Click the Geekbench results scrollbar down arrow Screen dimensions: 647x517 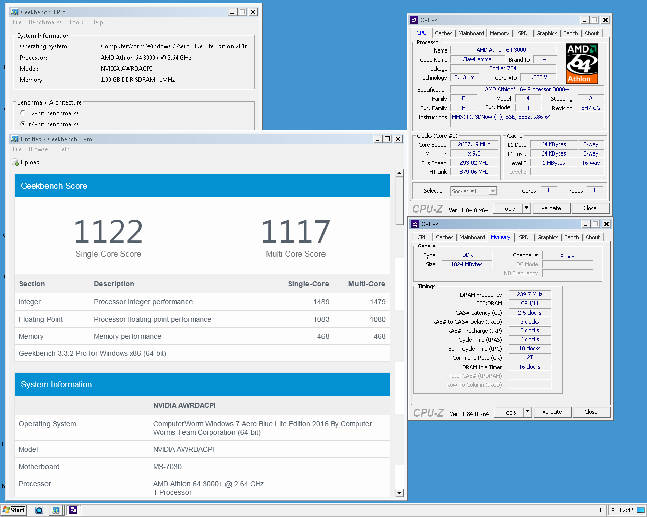tap(399, 493)
